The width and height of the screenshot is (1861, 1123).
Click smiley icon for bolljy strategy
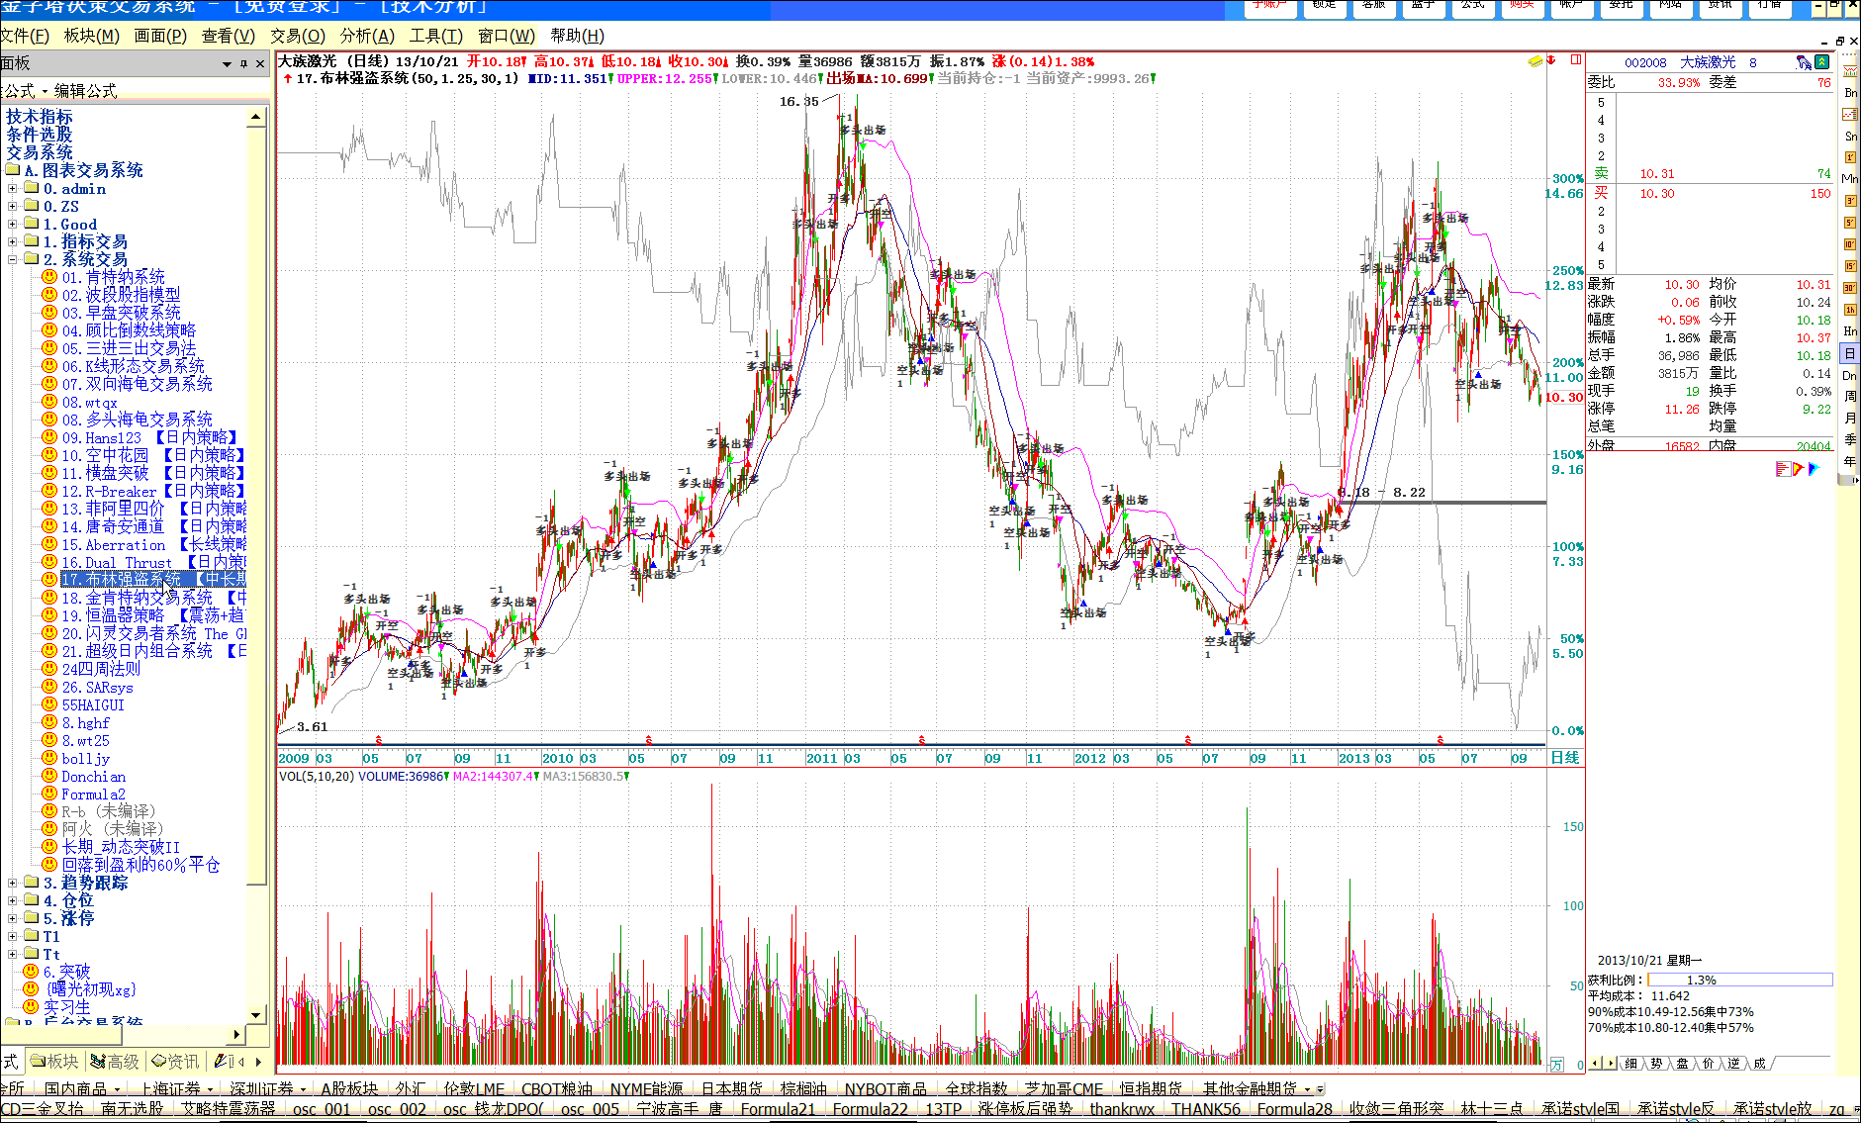tap(48, 758)
